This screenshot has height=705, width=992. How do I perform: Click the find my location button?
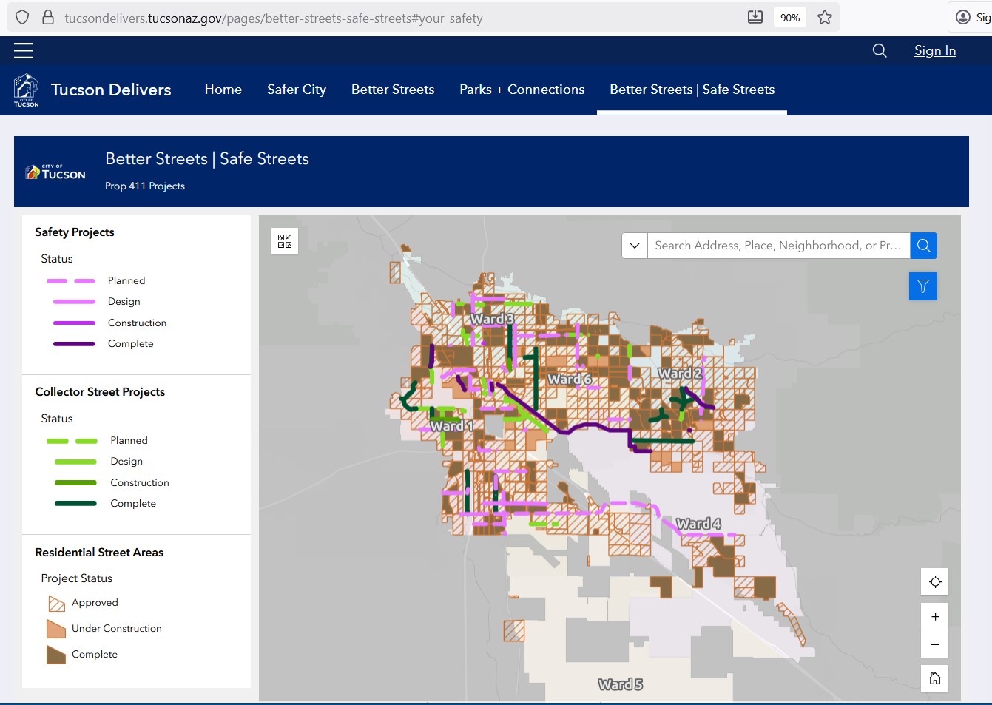[935, 582]
